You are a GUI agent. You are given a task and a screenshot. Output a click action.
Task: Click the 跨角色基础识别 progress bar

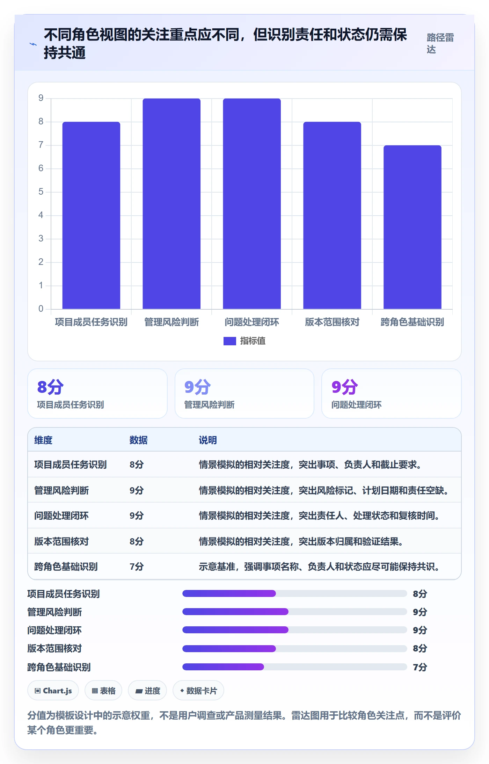(x=295, y=667)
